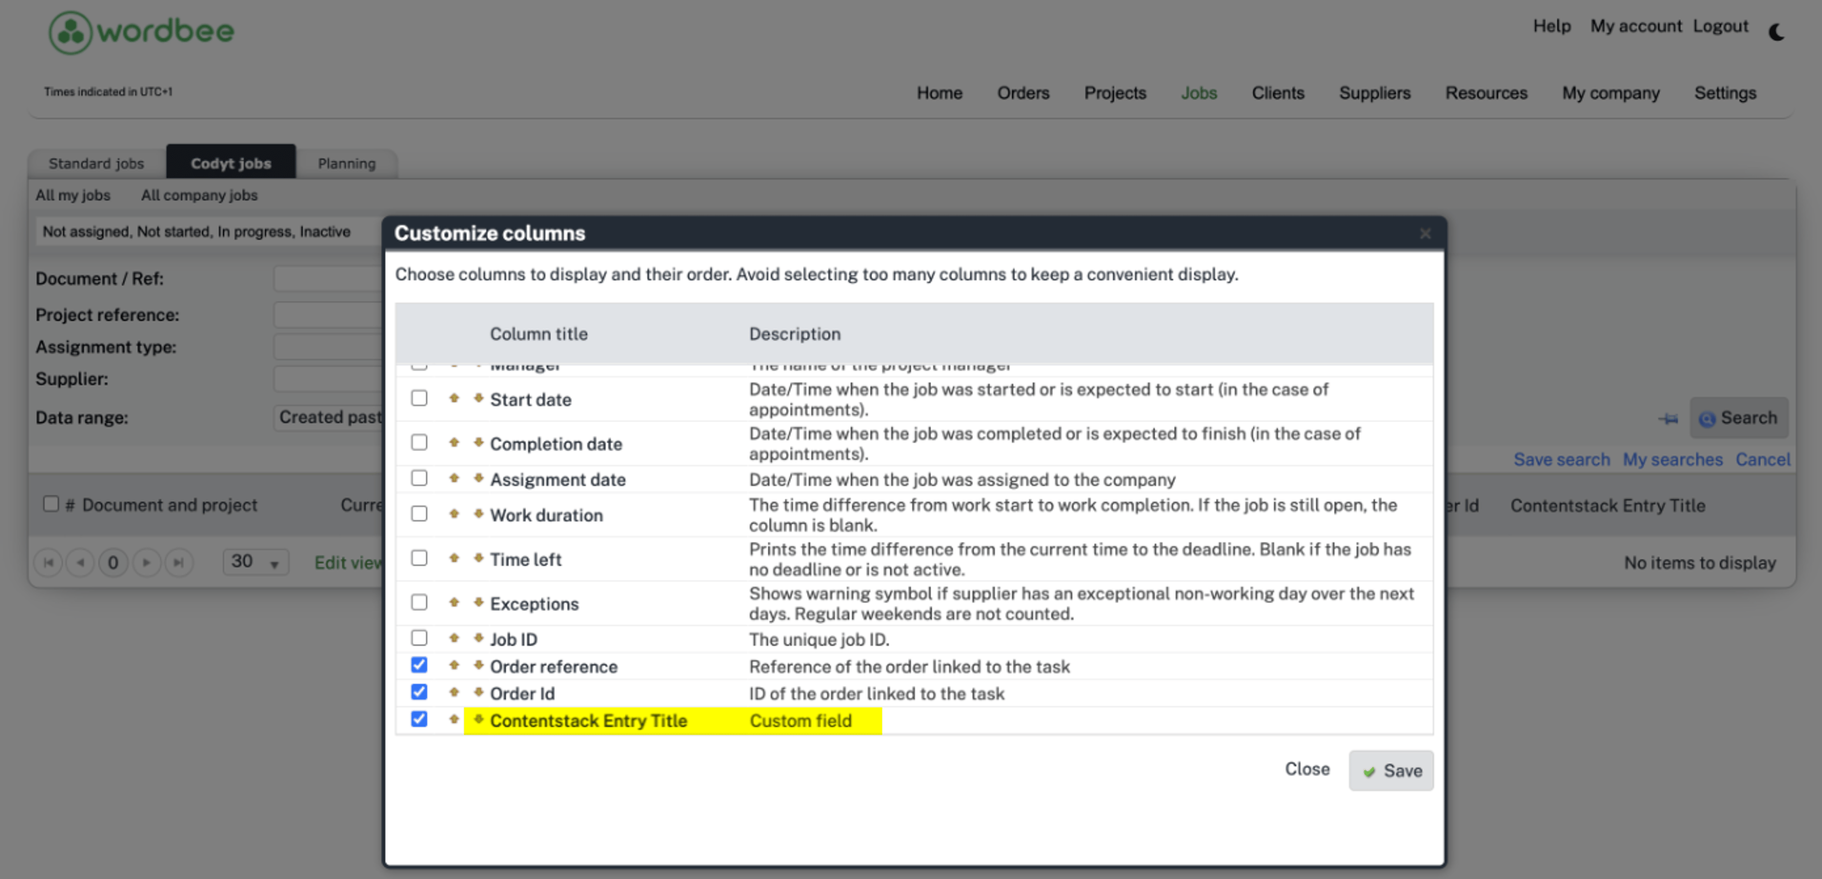
Task: Move Exceptions column down
Action: (479, 602)
